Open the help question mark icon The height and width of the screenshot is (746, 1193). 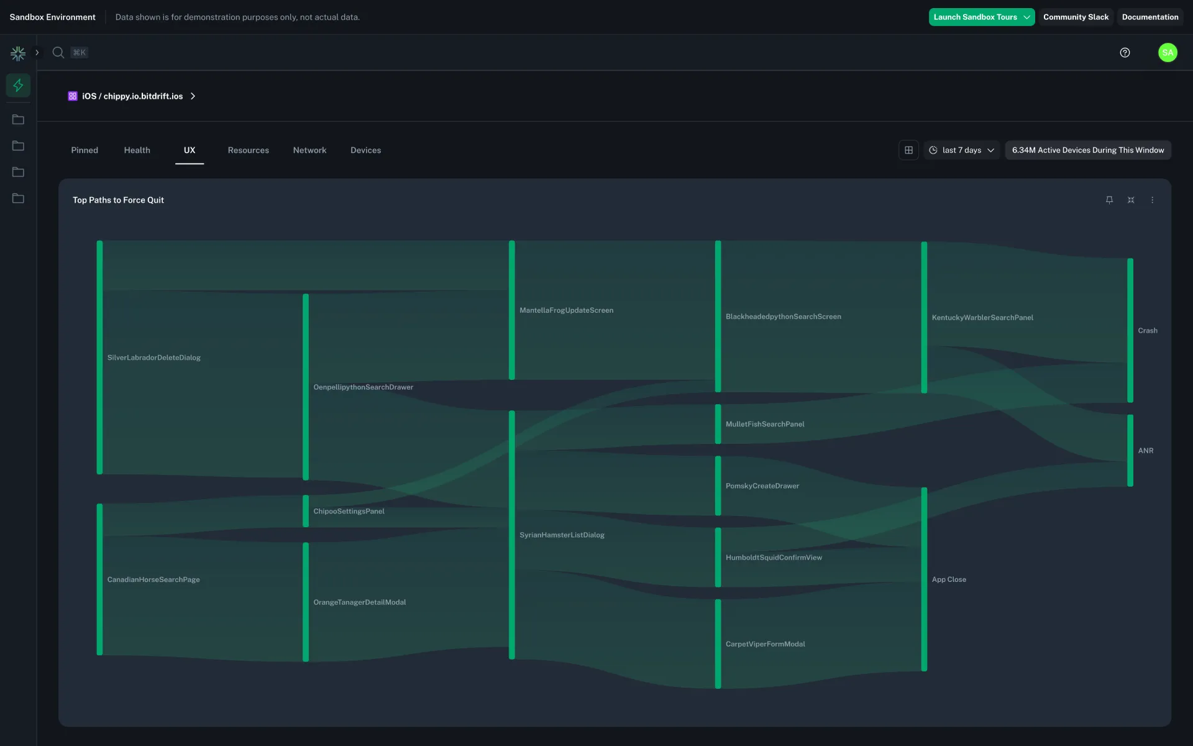(x=1125, y=52)
